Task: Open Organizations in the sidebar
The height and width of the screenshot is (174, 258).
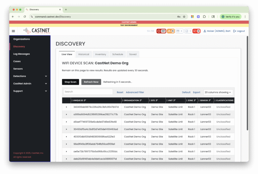Action: 21,39
